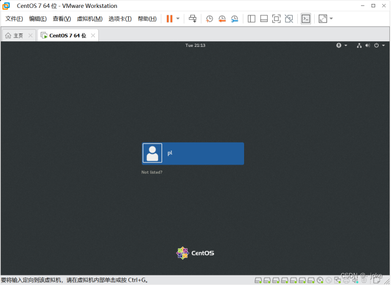The width and height of the screenshot is (391, 285).
Task: Open the message log icon in status bar
Action: point(377,280)
